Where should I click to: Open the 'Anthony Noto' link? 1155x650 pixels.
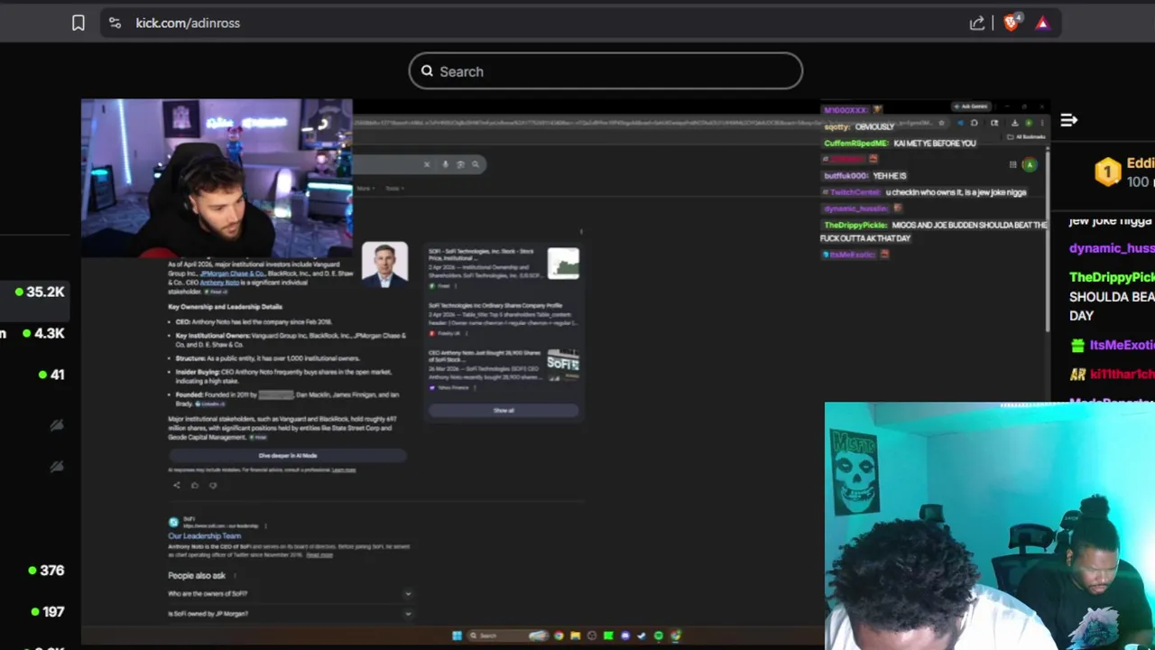pos(219,283)
